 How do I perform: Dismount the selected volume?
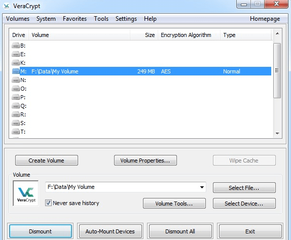(41, 231)
